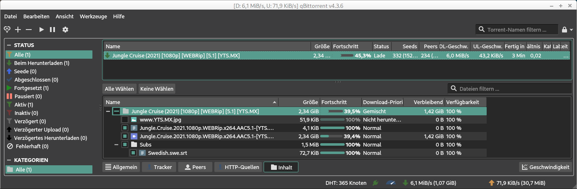Filter by Abgeschlossen (0)
This screenshot has width=577, height=189.
(49, 80)
